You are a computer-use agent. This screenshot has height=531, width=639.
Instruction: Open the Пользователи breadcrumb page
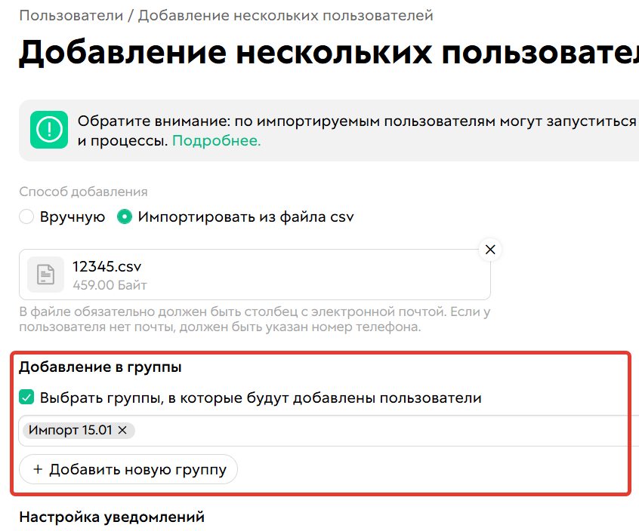[70, 14]
